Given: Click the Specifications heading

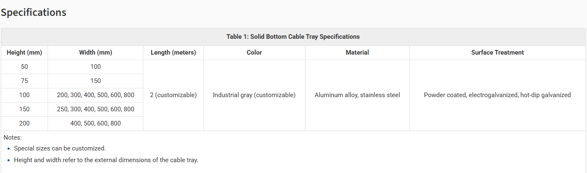Looking at the screenshot, I should [x=33, y=13].
